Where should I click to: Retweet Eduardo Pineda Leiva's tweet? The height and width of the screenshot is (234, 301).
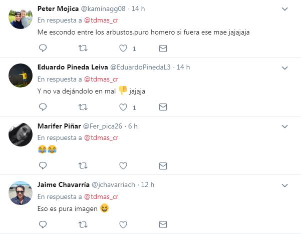click(x=83, y=107)
